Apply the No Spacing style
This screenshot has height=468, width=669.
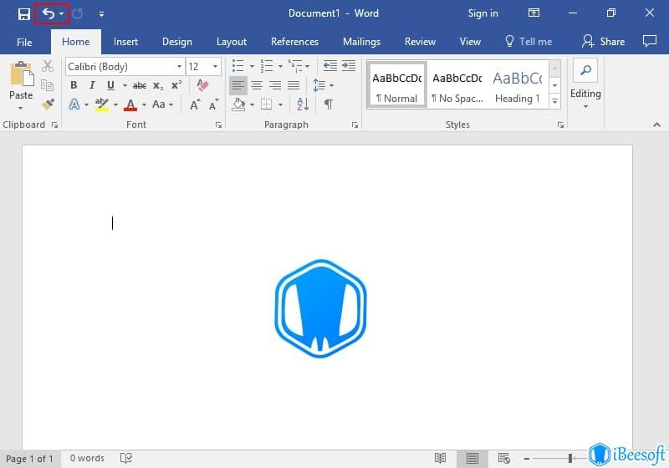[457, 84]
